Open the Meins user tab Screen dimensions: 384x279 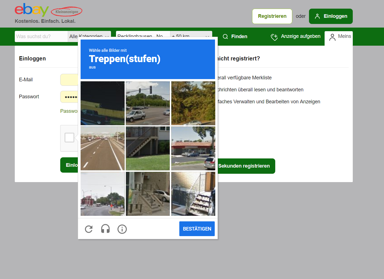[x=340, y=37]
